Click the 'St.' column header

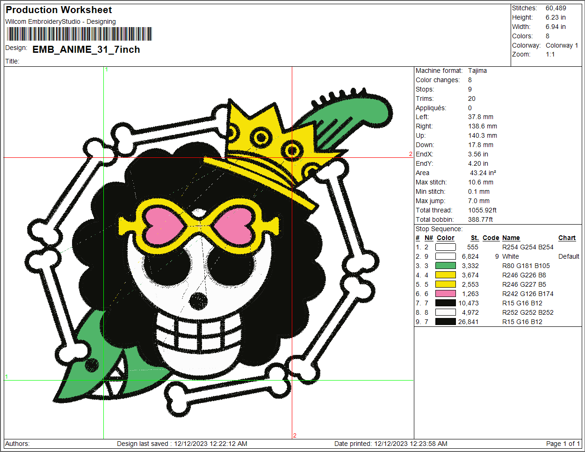(474, 238)
